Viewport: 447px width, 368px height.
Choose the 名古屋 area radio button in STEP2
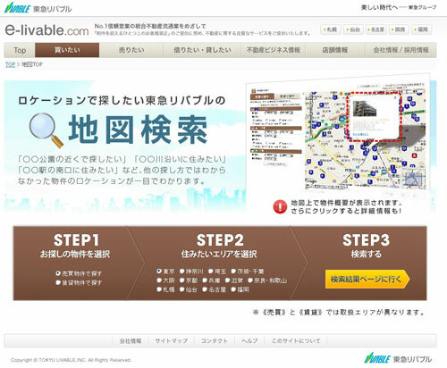pos(205,289)
